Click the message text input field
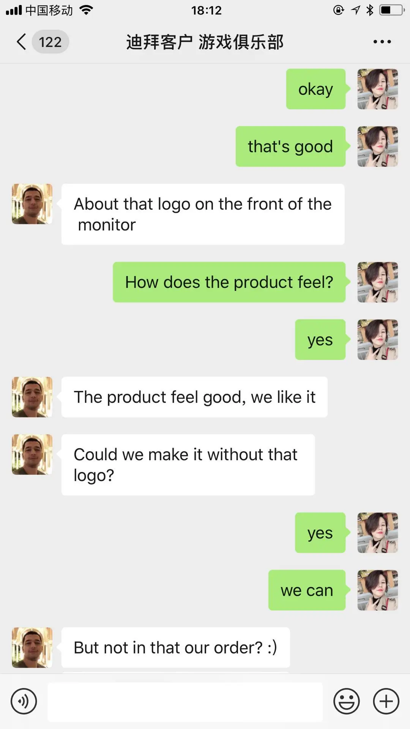This screenshot has width=410, height=729. click(x=185, y=702)
